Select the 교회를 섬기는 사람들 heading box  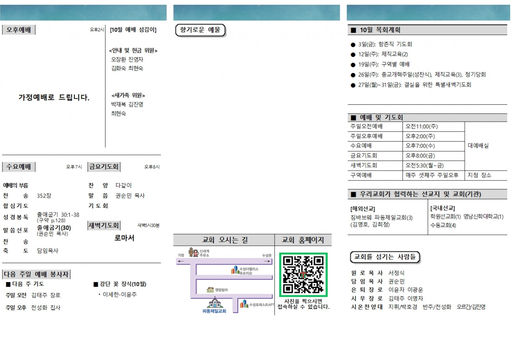(385, 257)
